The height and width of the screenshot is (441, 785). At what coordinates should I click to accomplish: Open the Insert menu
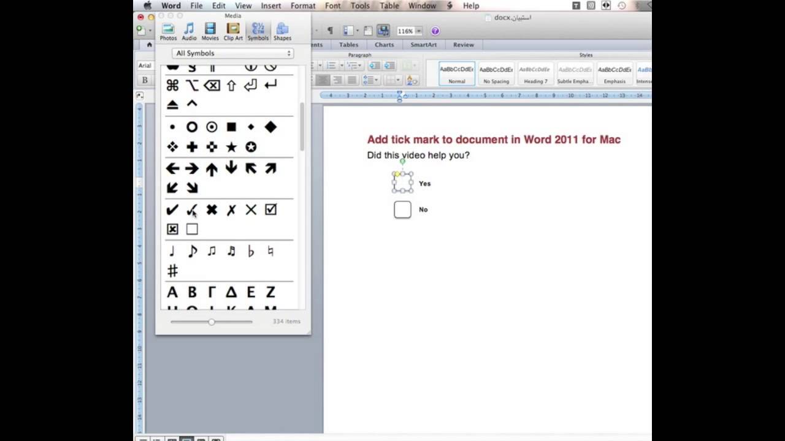point(271,6)
